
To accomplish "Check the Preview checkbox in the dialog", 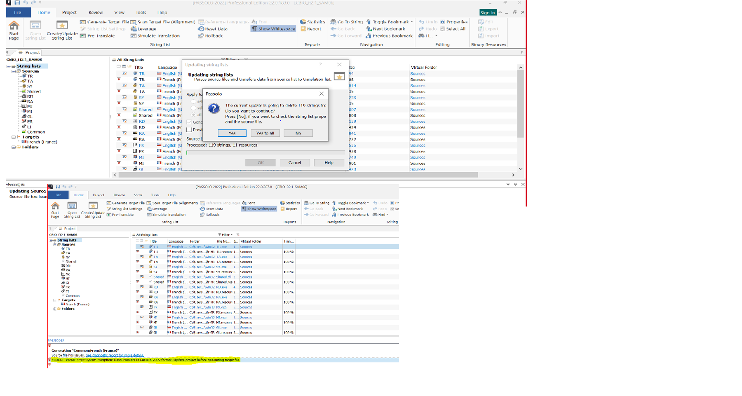I will [190, 130].
